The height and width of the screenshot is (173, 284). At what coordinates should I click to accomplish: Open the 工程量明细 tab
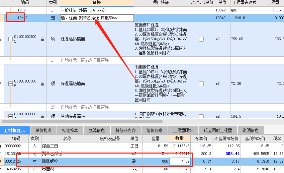point(183,130)
